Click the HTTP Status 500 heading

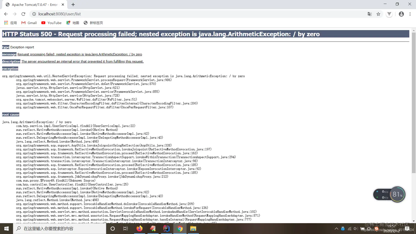point(161,34)
